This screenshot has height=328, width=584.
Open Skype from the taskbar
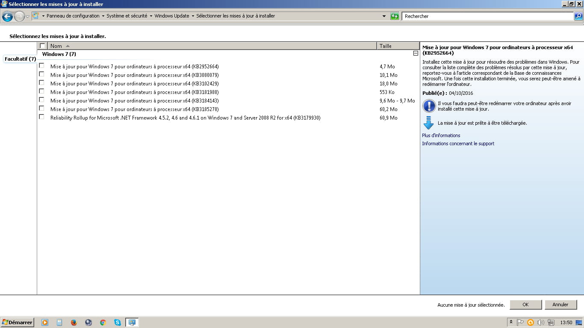(118, 322)
